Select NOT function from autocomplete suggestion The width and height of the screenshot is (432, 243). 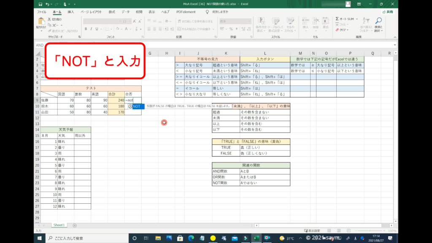137,106
